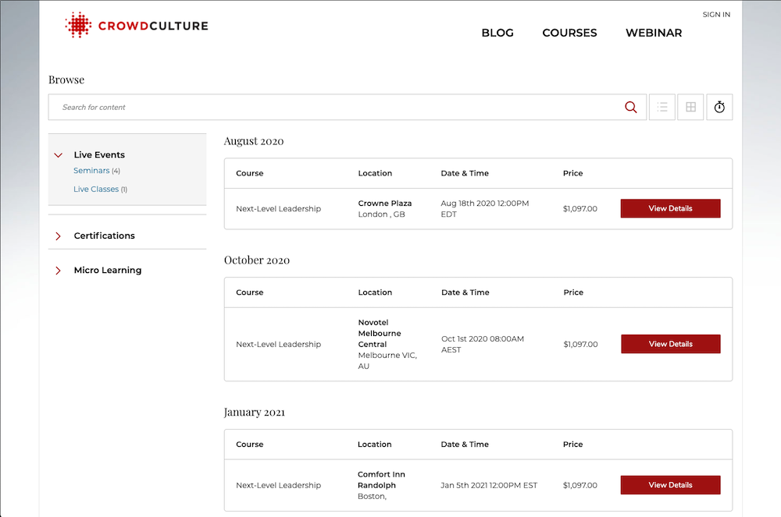Expand the Certifications section
This screenshot has height=517, width=781.
(59, 235)
